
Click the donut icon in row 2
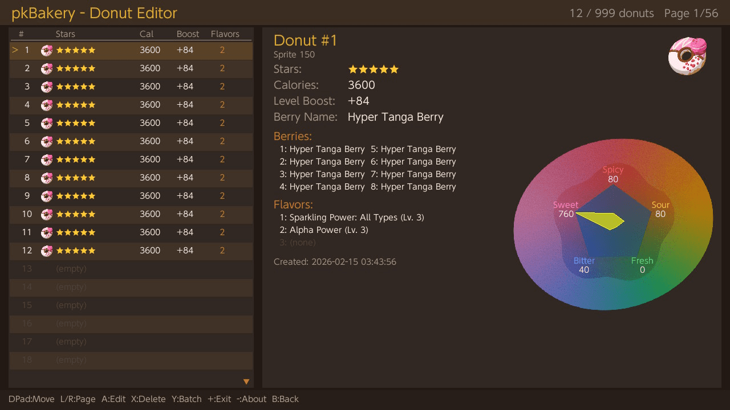point(47,68)
